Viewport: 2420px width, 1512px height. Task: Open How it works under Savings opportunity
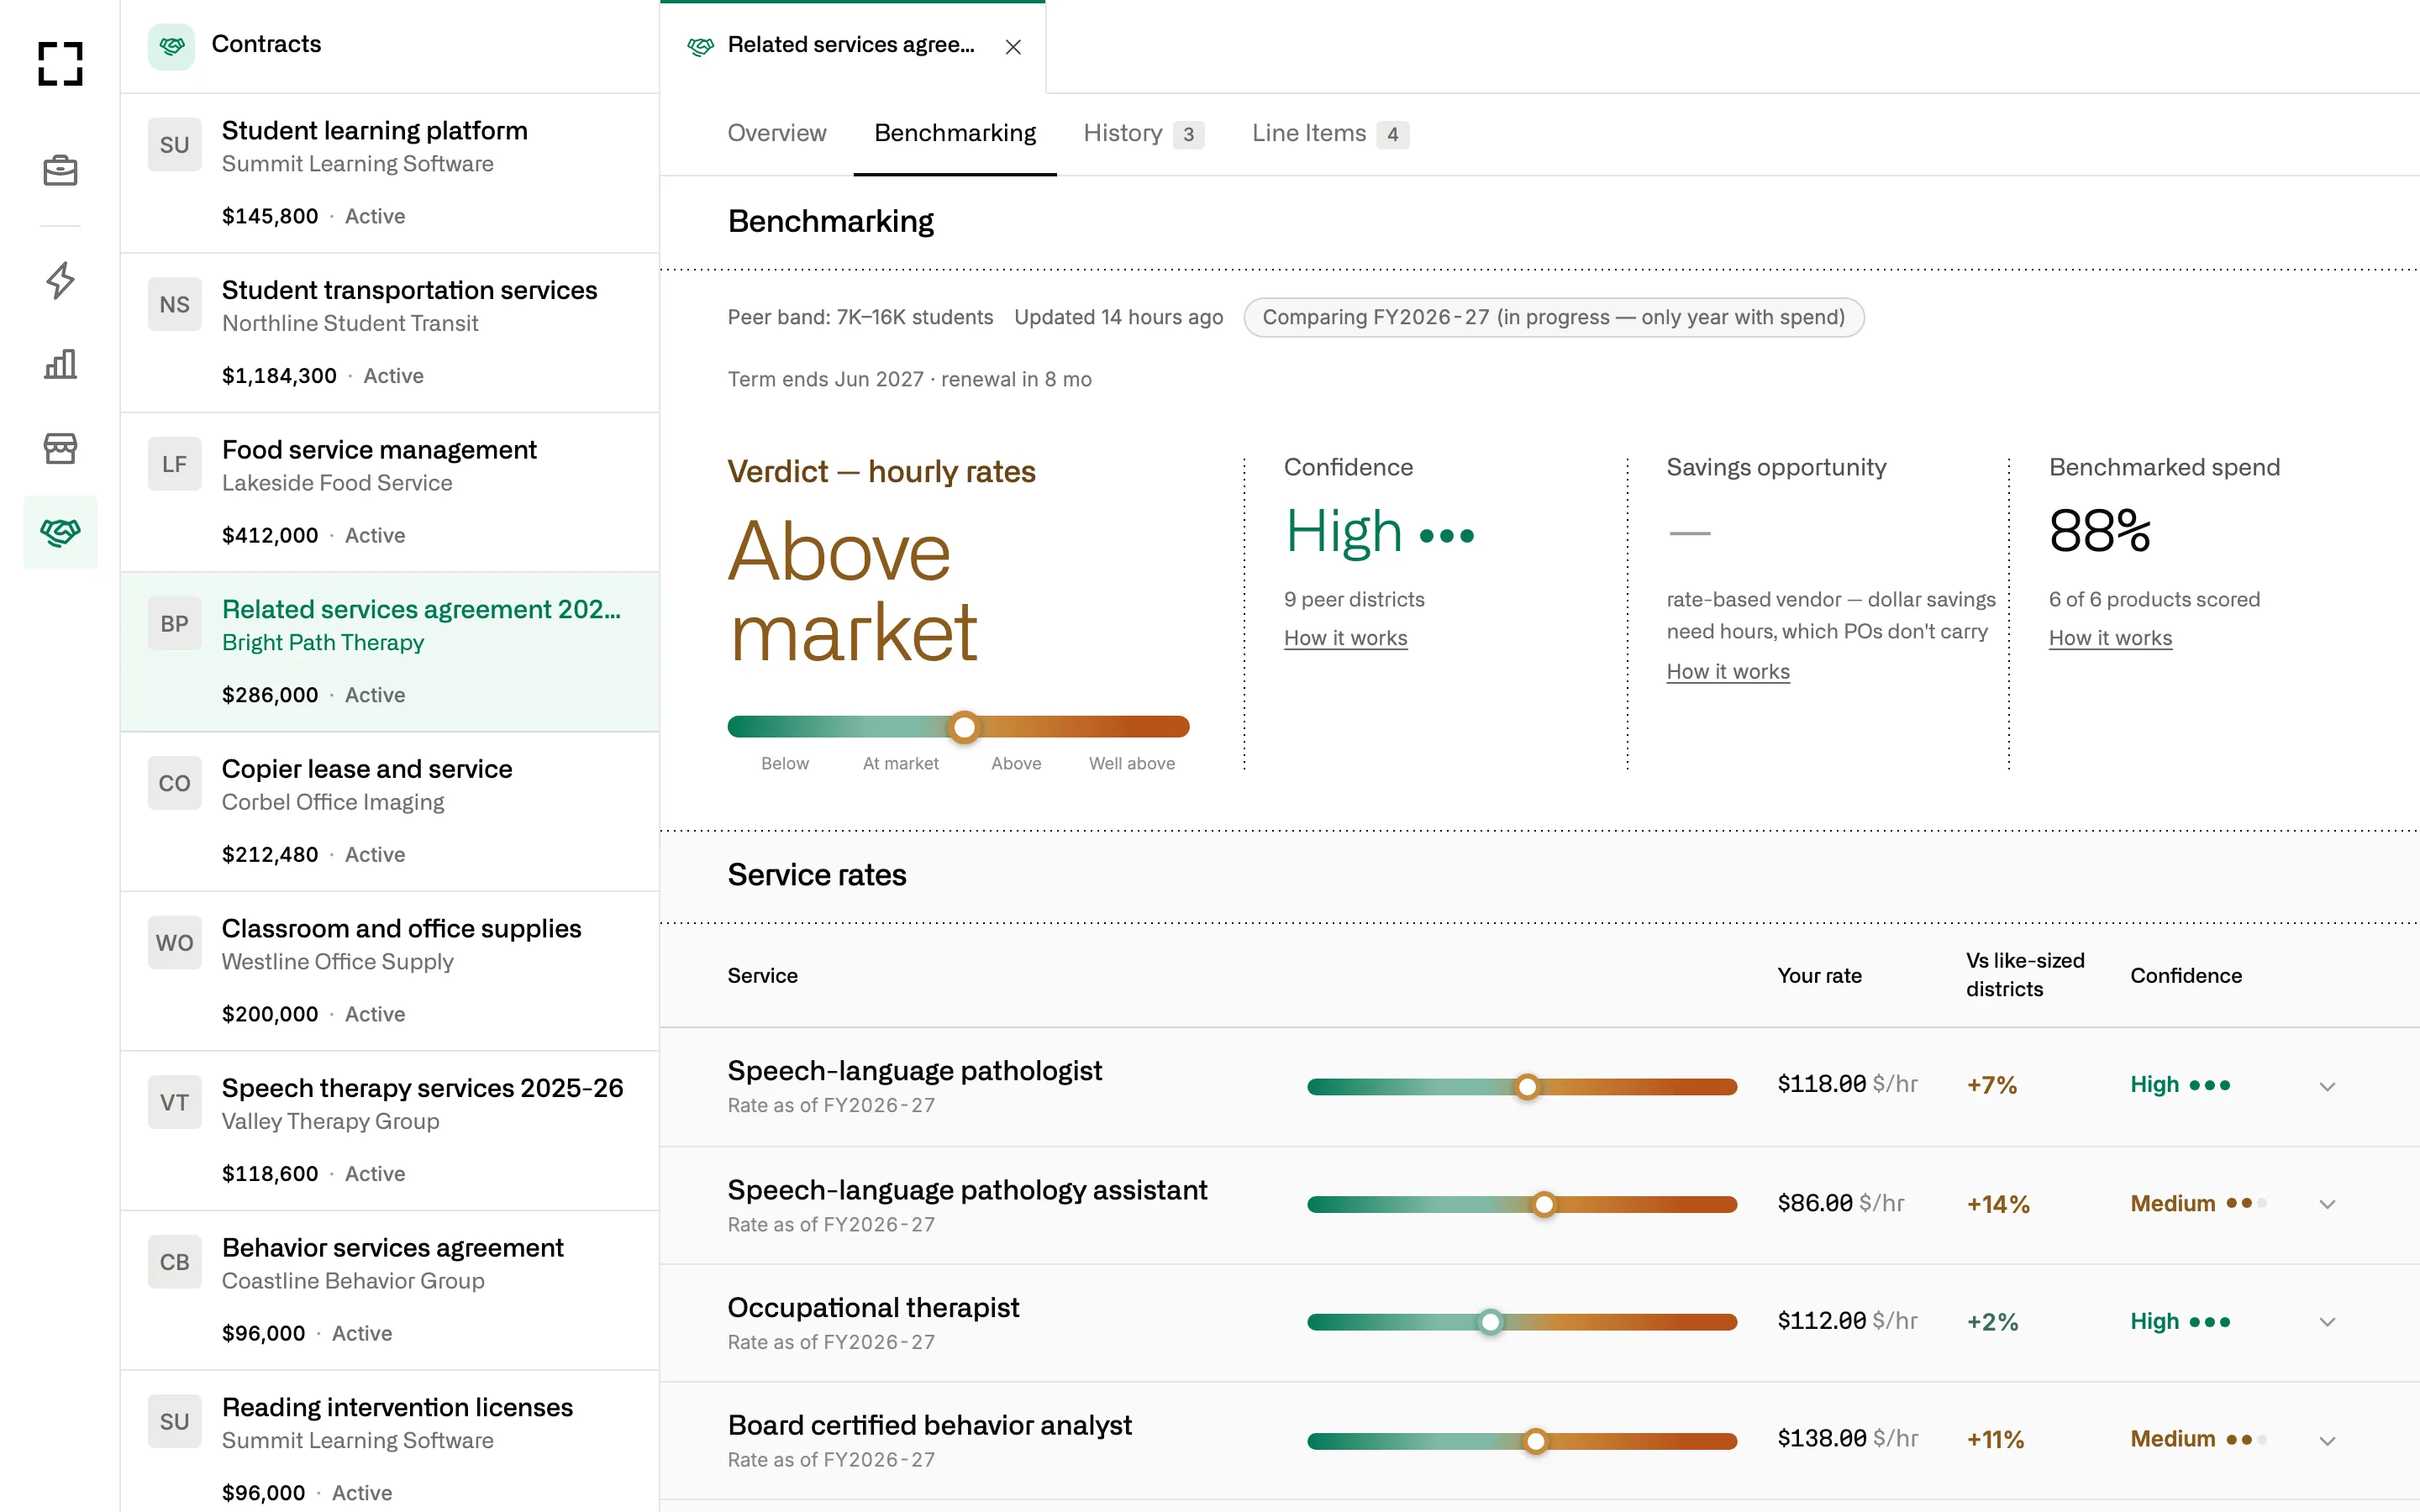pyautogui.click(x=1728, y=672)
